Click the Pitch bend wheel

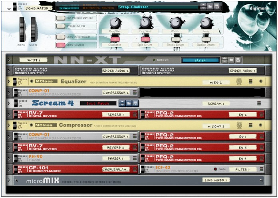click(22, 30)
